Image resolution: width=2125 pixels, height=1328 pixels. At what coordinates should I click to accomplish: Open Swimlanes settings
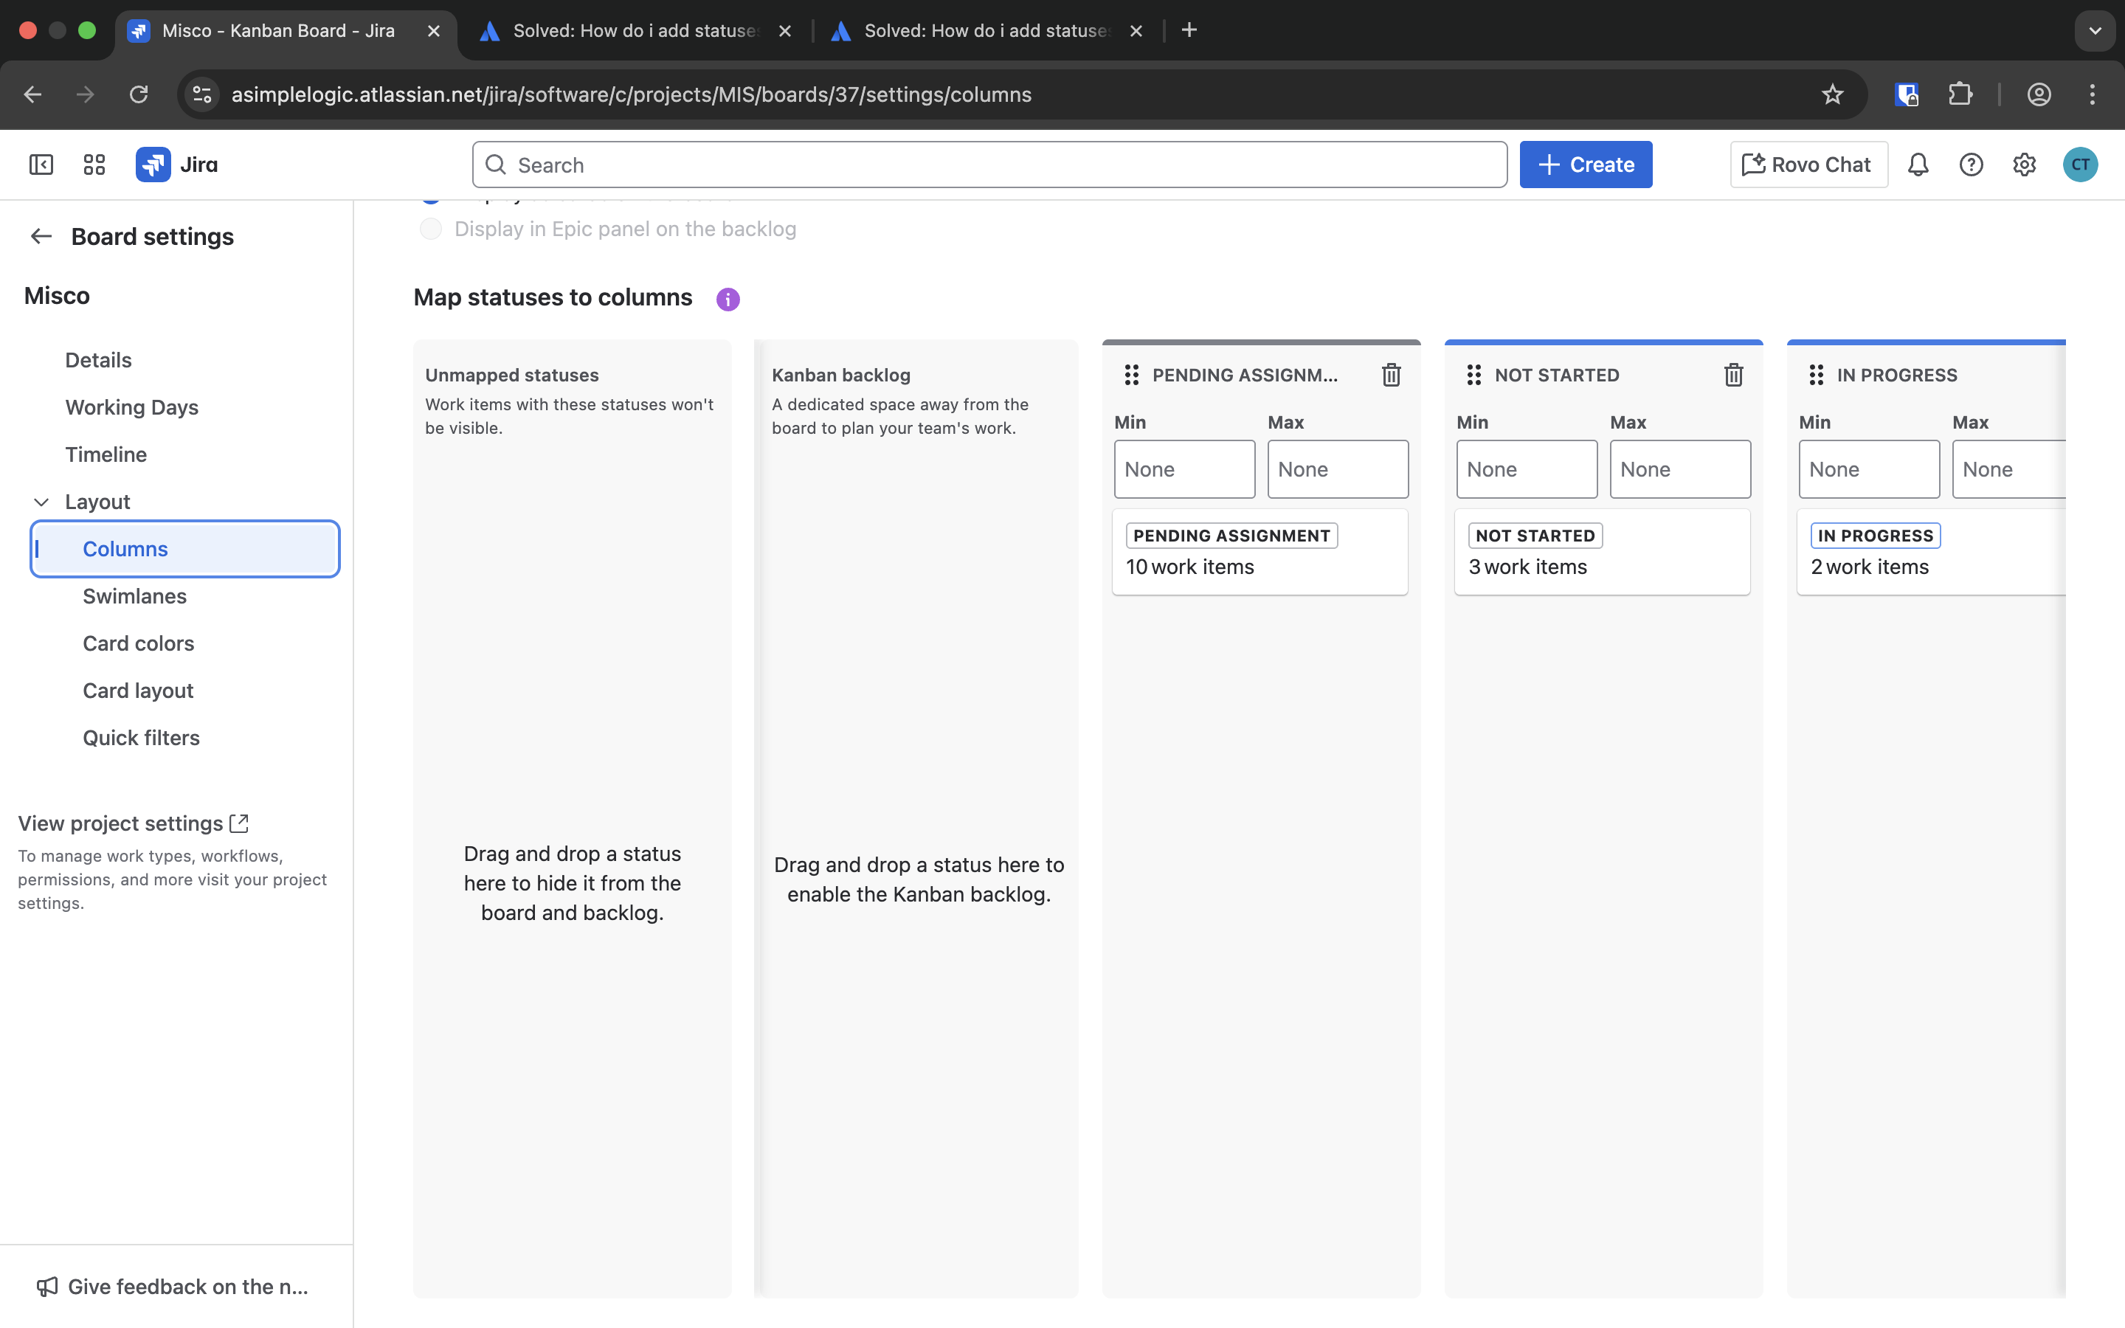pos(134,596)
